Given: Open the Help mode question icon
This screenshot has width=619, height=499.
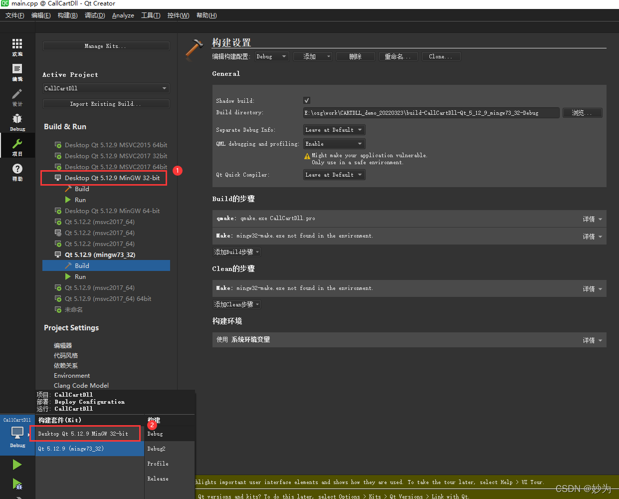Looking at the screenshot, I should click(17, 172).
